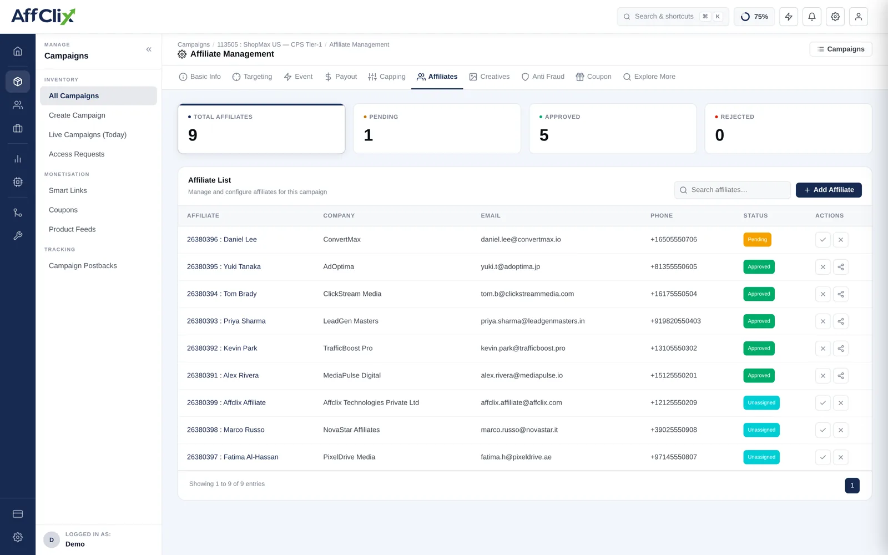
Task: Open Smart Links in the sidebar
Action: tap(99, 190)
